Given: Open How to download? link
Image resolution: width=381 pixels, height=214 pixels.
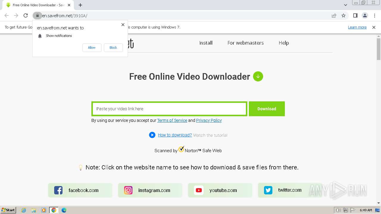Looking at the screenshot, I should [x=175, y=135].
